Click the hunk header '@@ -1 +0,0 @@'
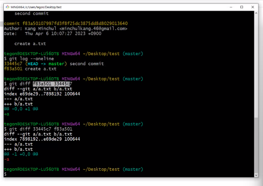The width and height of the screenshot is (263, 186). (x=21, y=154)
